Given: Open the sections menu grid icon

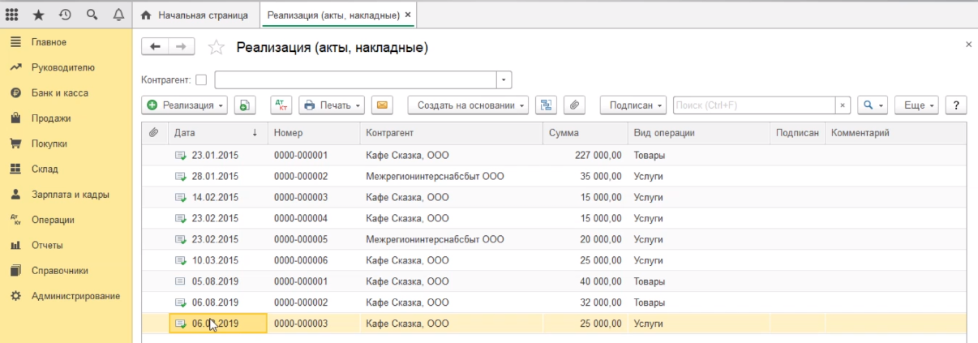Looking at the screenshot, I should point(12,15).
